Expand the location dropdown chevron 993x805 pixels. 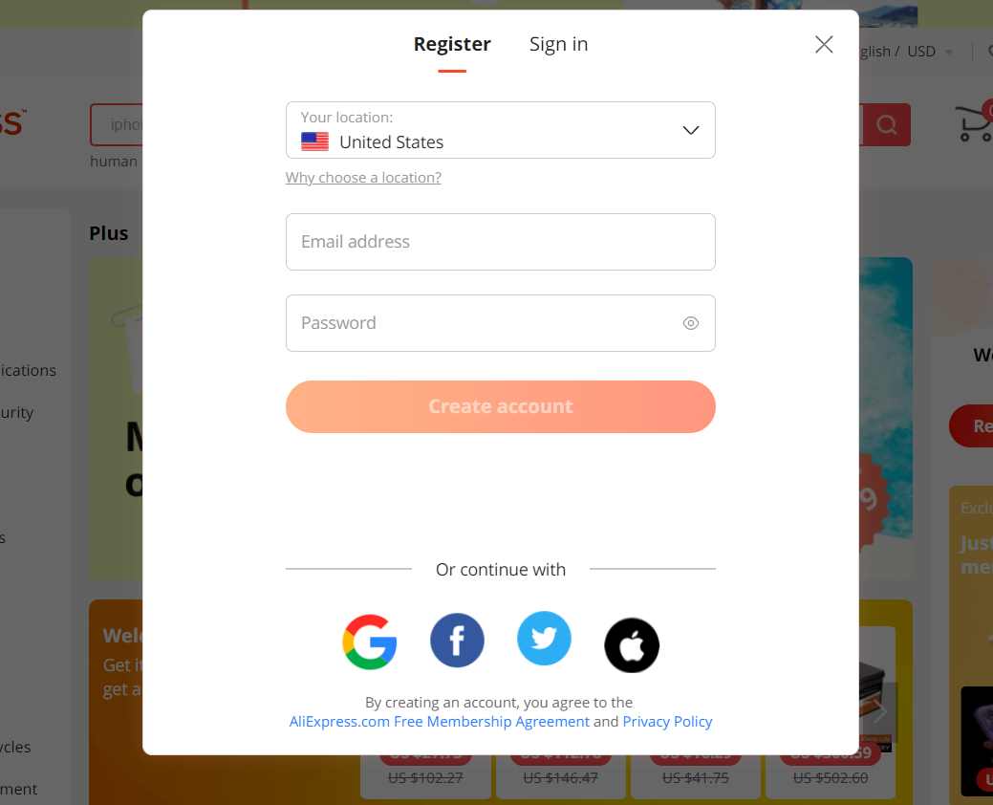tap(691, 130)
